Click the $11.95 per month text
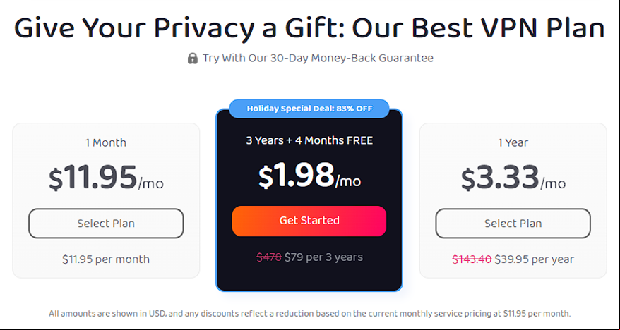Image resolution: width=620 pixels, height=330 pixels. (106, 259)
